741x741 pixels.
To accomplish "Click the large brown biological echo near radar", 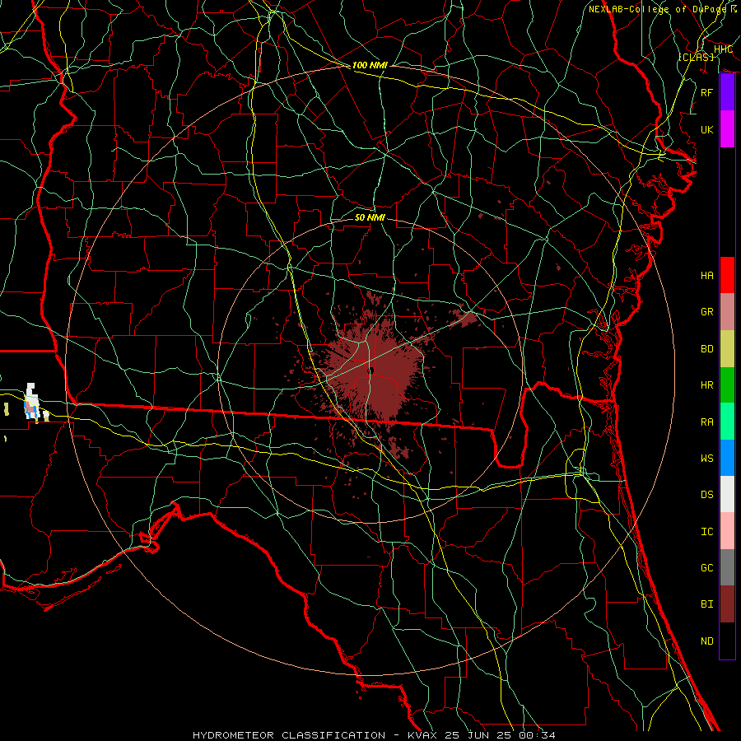I will tap(373, 371).
